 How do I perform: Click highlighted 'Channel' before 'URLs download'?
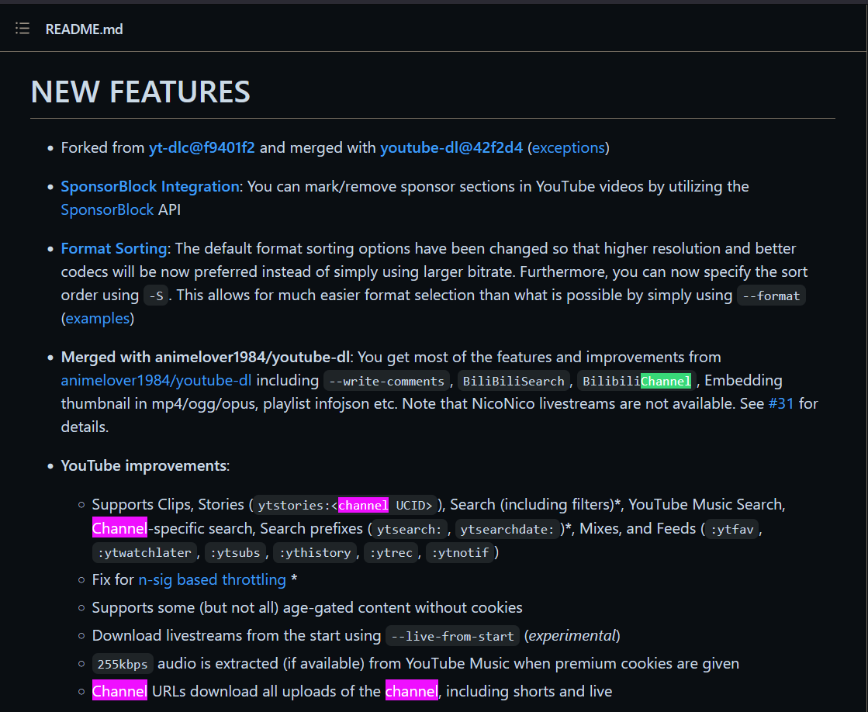point(119,691)
